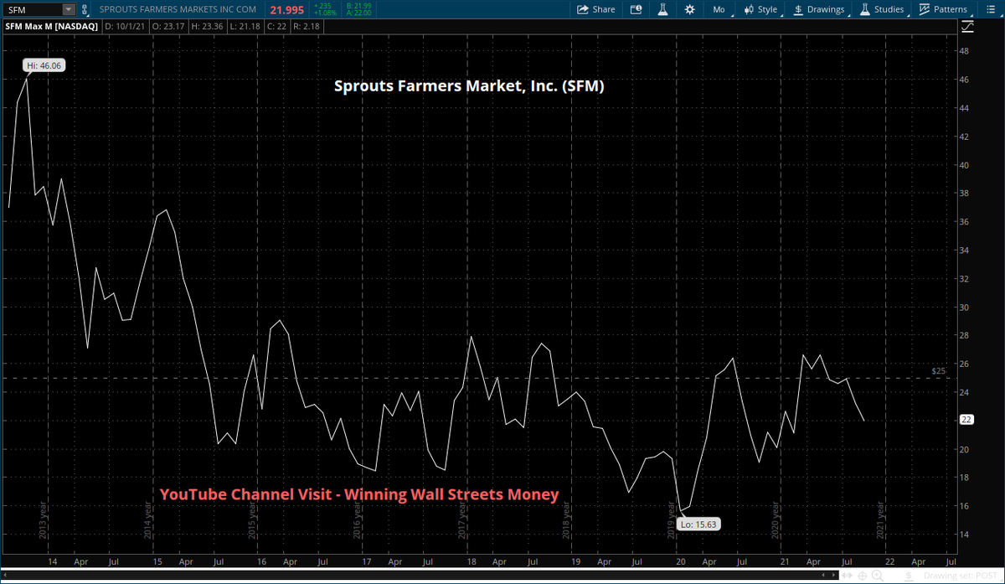This screenshot has height=584, width=1005.
Task: Click the Lo: 15.63 price bubble
Action: 698,524
